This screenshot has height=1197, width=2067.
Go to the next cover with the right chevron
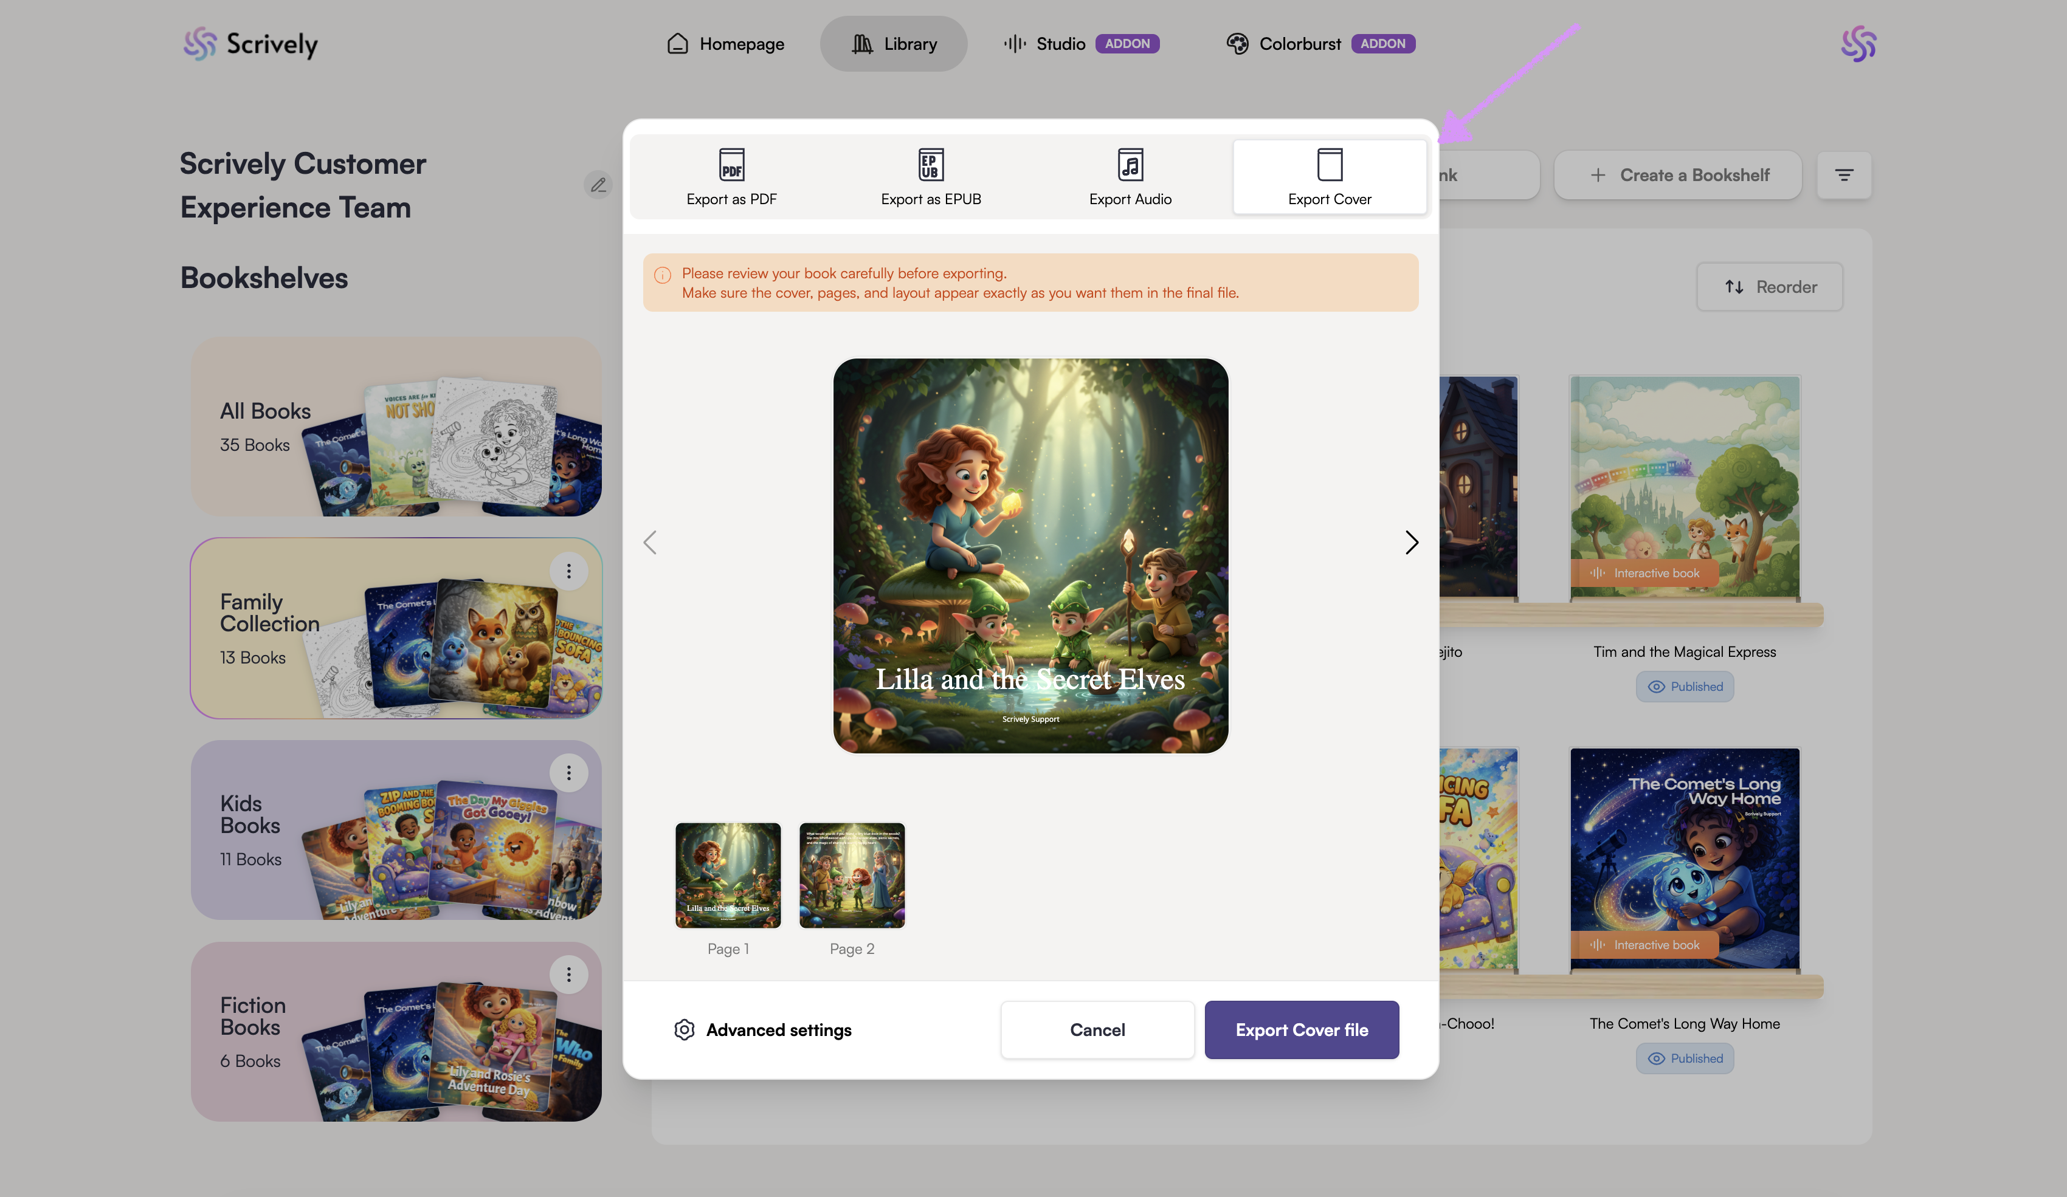click(x=1411, y=542)
